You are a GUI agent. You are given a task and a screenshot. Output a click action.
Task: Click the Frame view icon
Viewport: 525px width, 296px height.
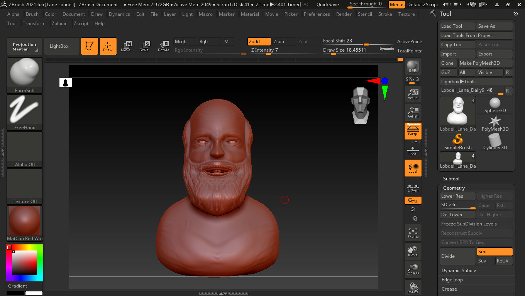click(x=413, y=233)
